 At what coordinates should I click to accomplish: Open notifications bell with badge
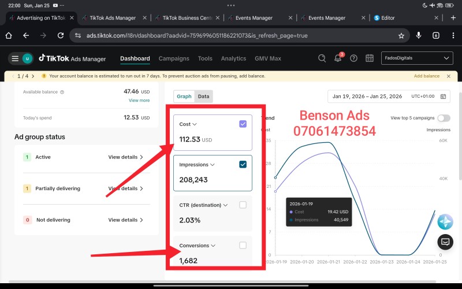(x=338, y=58)
